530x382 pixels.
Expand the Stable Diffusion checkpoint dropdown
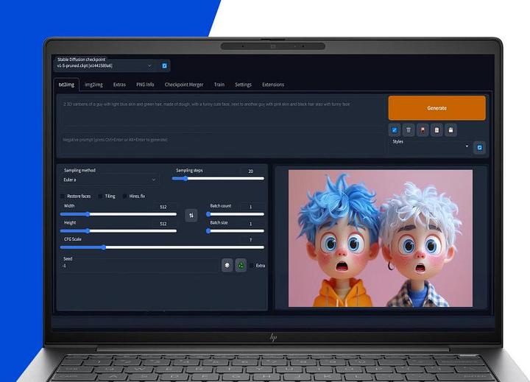click(105, 66)
